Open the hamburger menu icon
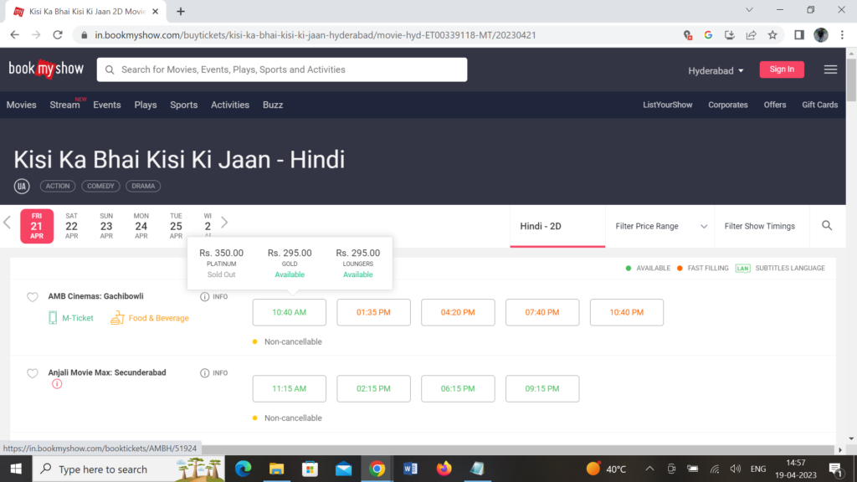 point(830,69)
